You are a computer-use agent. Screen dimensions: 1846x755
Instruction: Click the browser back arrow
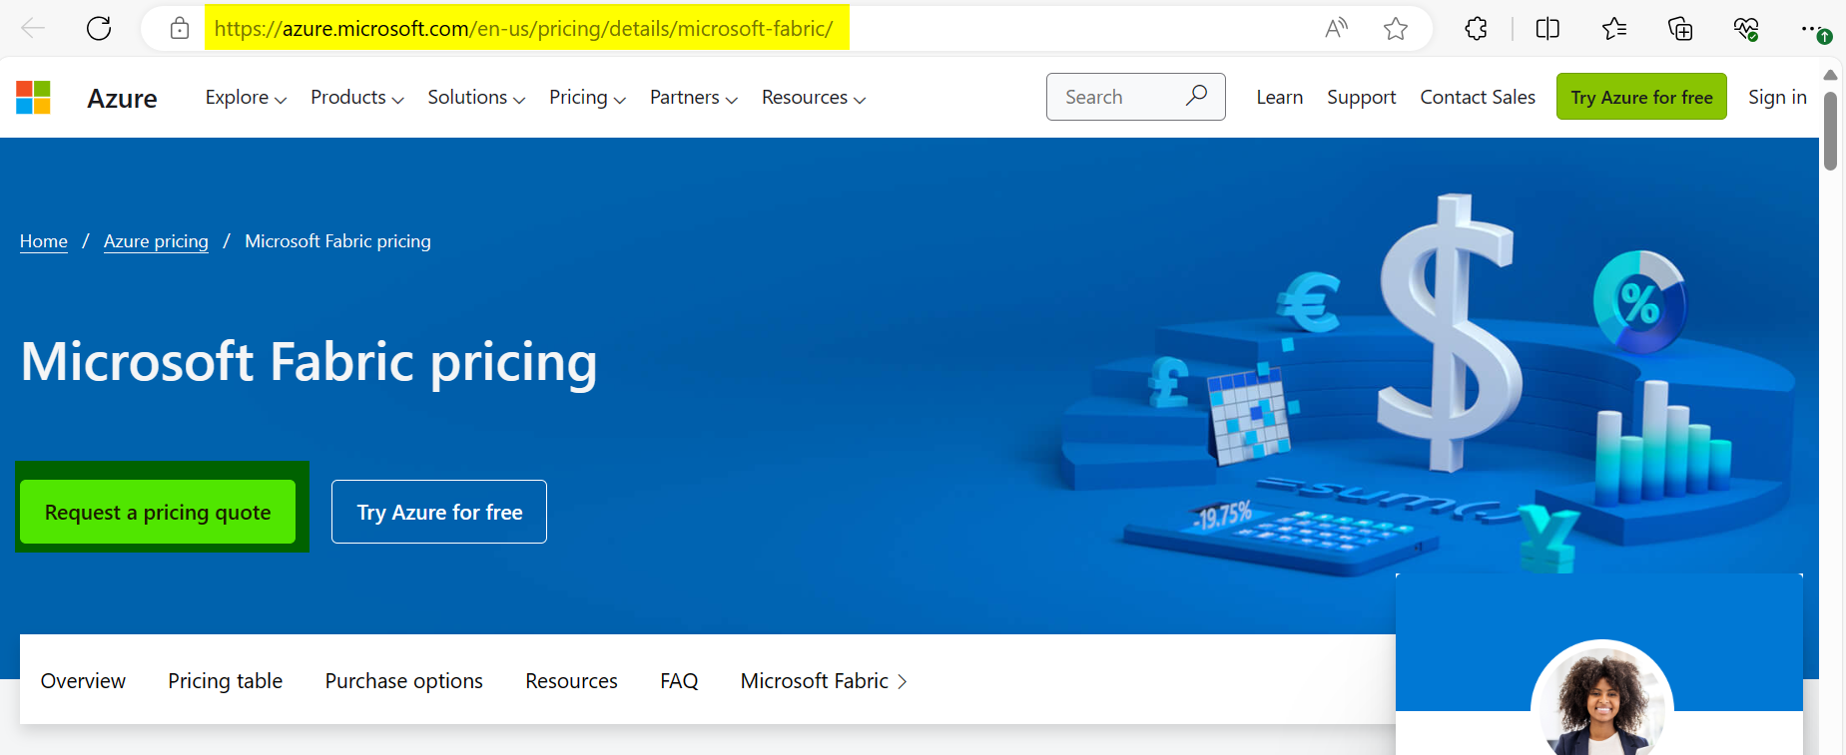[33, 28]
